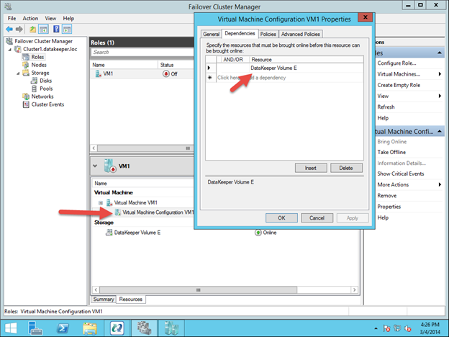Collapse the Virtual Machine VM1 resource
The image size is (449, 337).
(101, 203)
